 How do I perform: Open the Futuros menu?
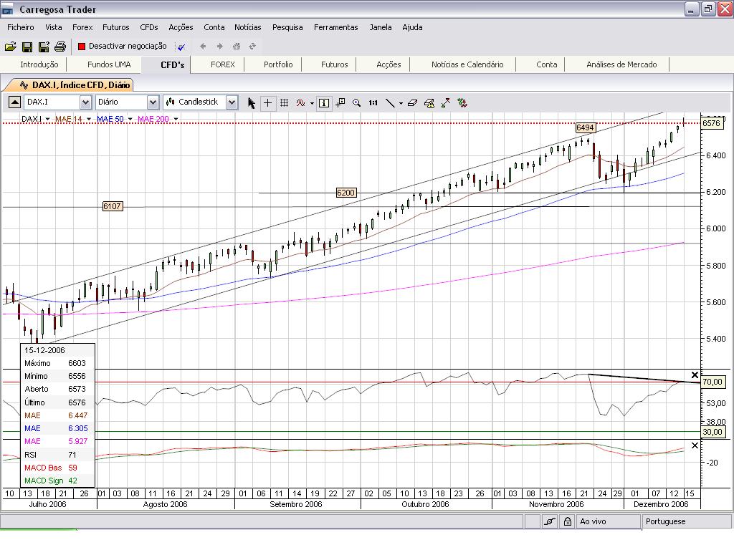coord(115,27)
